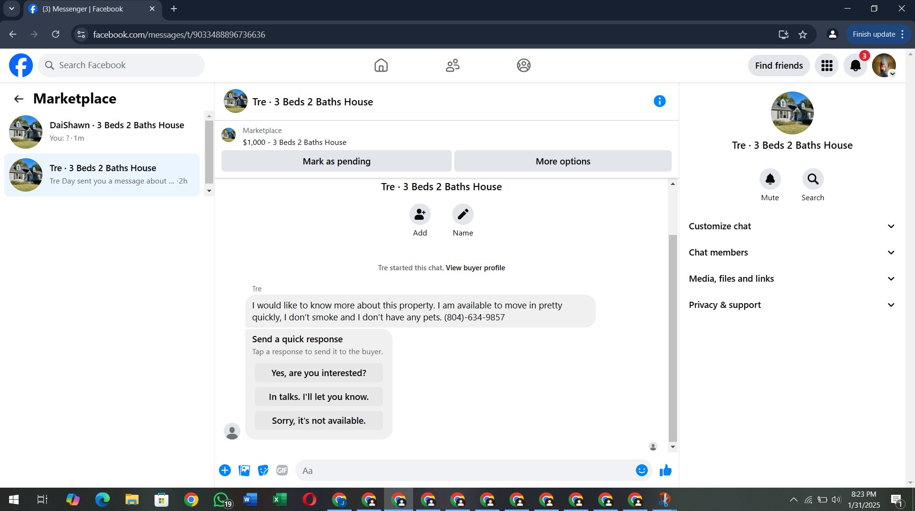Send quick response 'Yes, are you interested?'

(319, 373)
